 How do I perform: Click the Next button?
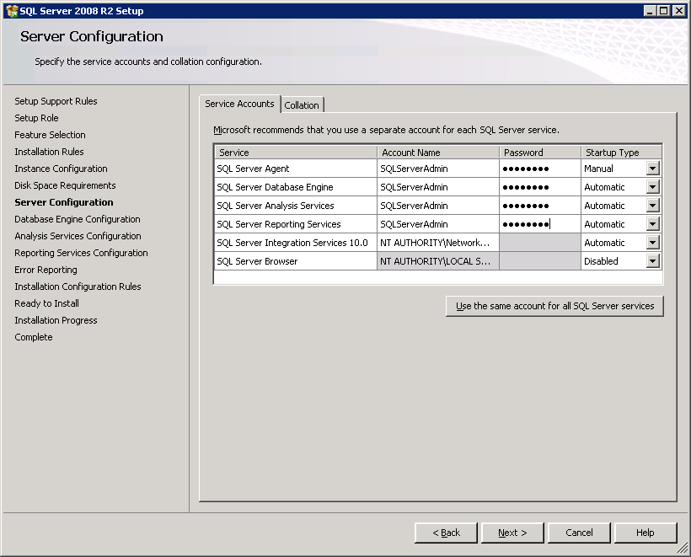[x=512, y=533]
